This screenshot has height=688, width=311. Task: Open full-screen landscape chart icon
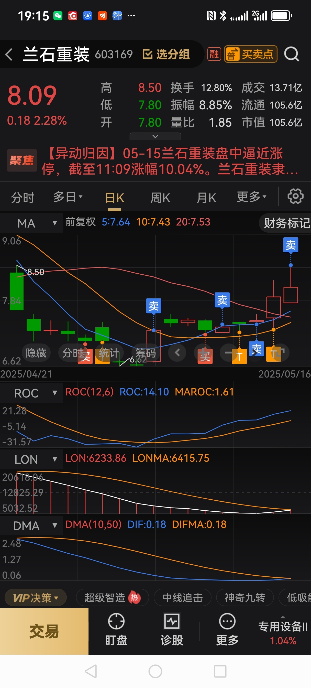coord(280,353)
